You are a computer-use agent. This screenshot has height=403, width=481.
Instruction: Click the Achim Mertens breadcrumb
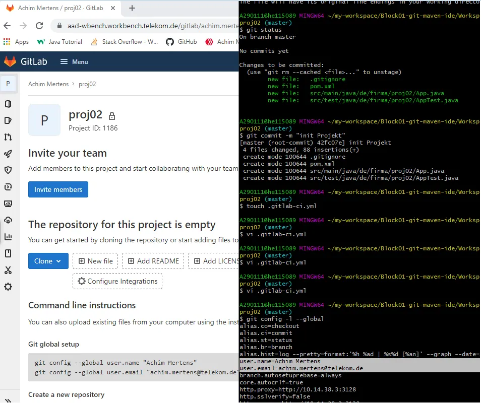coord(48,84)
